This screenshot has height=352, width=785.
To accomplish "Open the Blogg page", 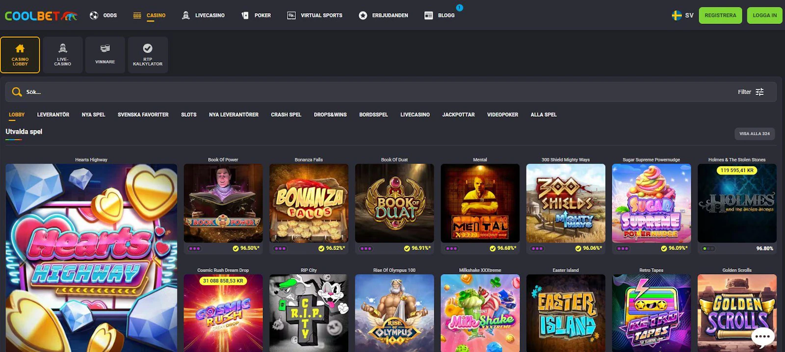I will pyautogui.click(x=439, y=15).
